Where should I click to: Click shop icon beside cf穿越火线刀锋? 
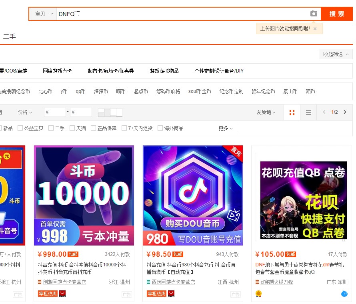coord(257,282)
